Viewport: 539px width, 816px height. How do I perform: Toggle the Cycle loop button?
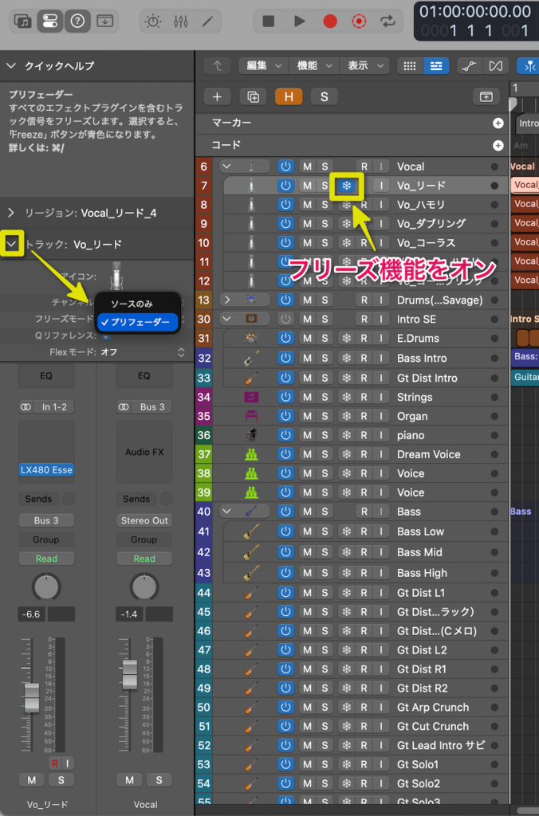(x=388, y=22)
